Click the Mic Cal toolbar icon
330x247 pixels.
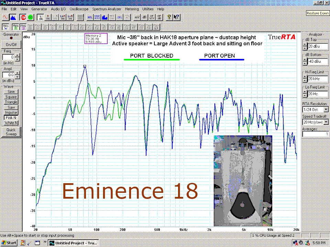click(x=112, y=17)
